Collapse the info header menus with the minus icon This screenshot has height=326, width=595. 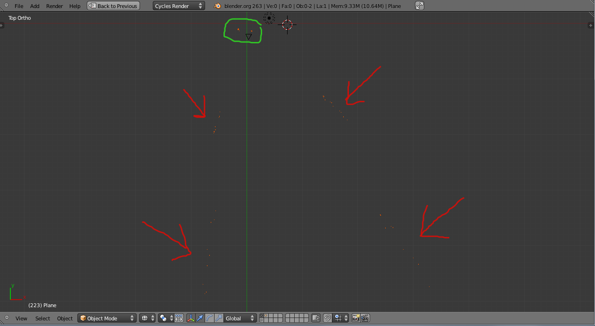[x=6, y=5]
